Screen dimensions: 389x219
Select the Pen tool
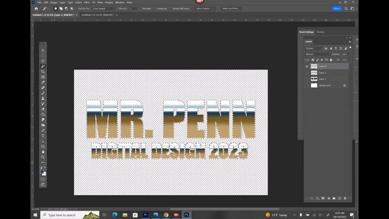pos(43,130)
